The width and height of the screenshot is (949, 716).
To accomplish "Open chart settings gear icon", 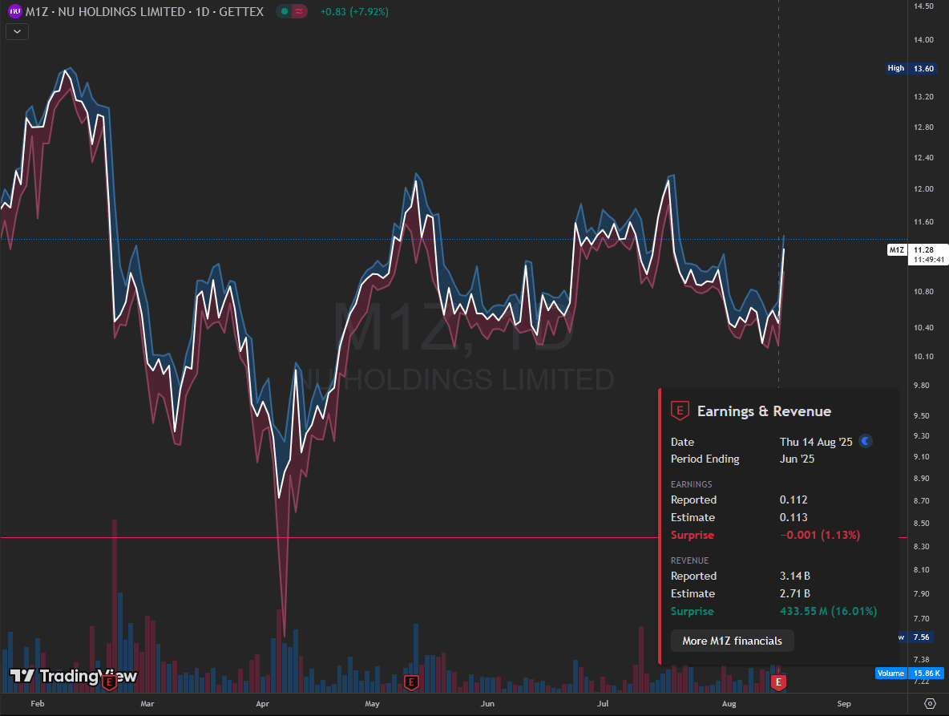I will tap(930, 703).
